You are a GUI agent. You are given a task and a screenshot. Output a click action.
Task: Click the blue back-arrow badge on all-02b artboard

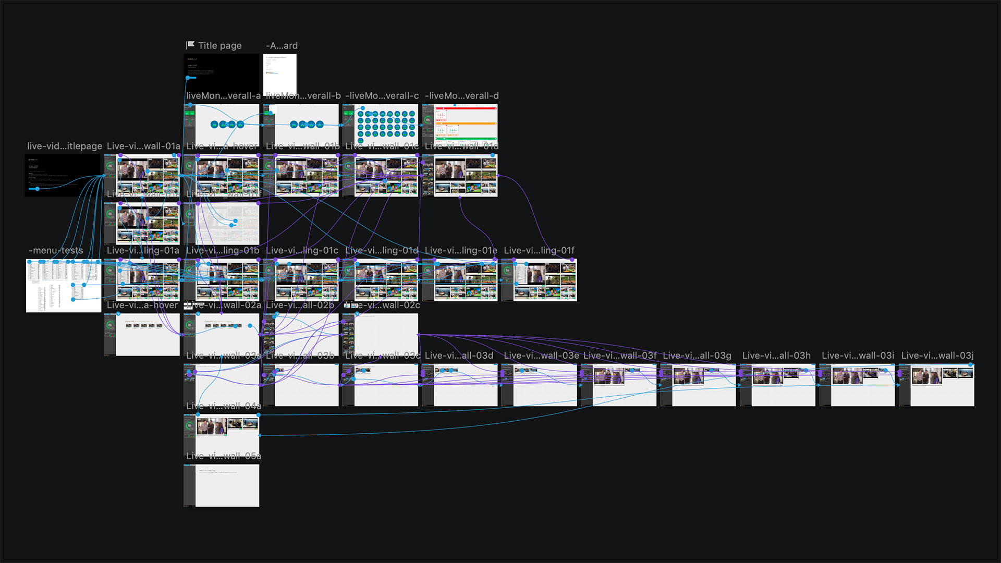277,314
